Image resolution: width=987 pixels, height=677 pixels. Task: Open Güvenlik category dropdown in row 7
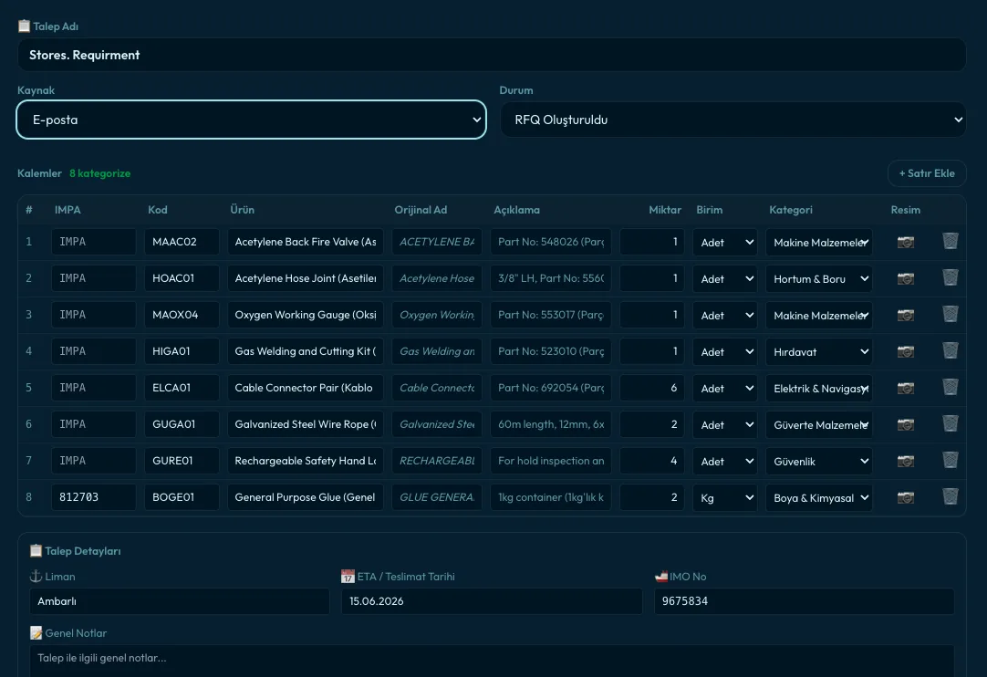tap(819, 461)
